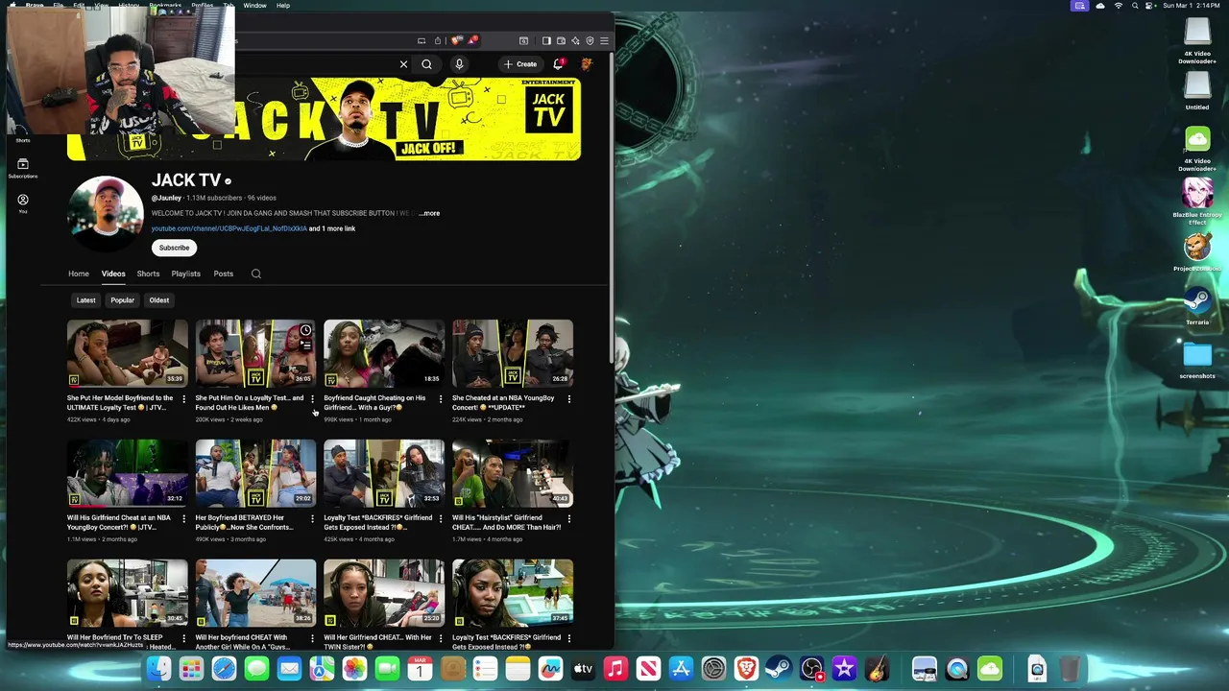Screen dimensions: 1229x691
Task: Open the Brave Wallet icon in toolbar
Action: click(561, 40)
